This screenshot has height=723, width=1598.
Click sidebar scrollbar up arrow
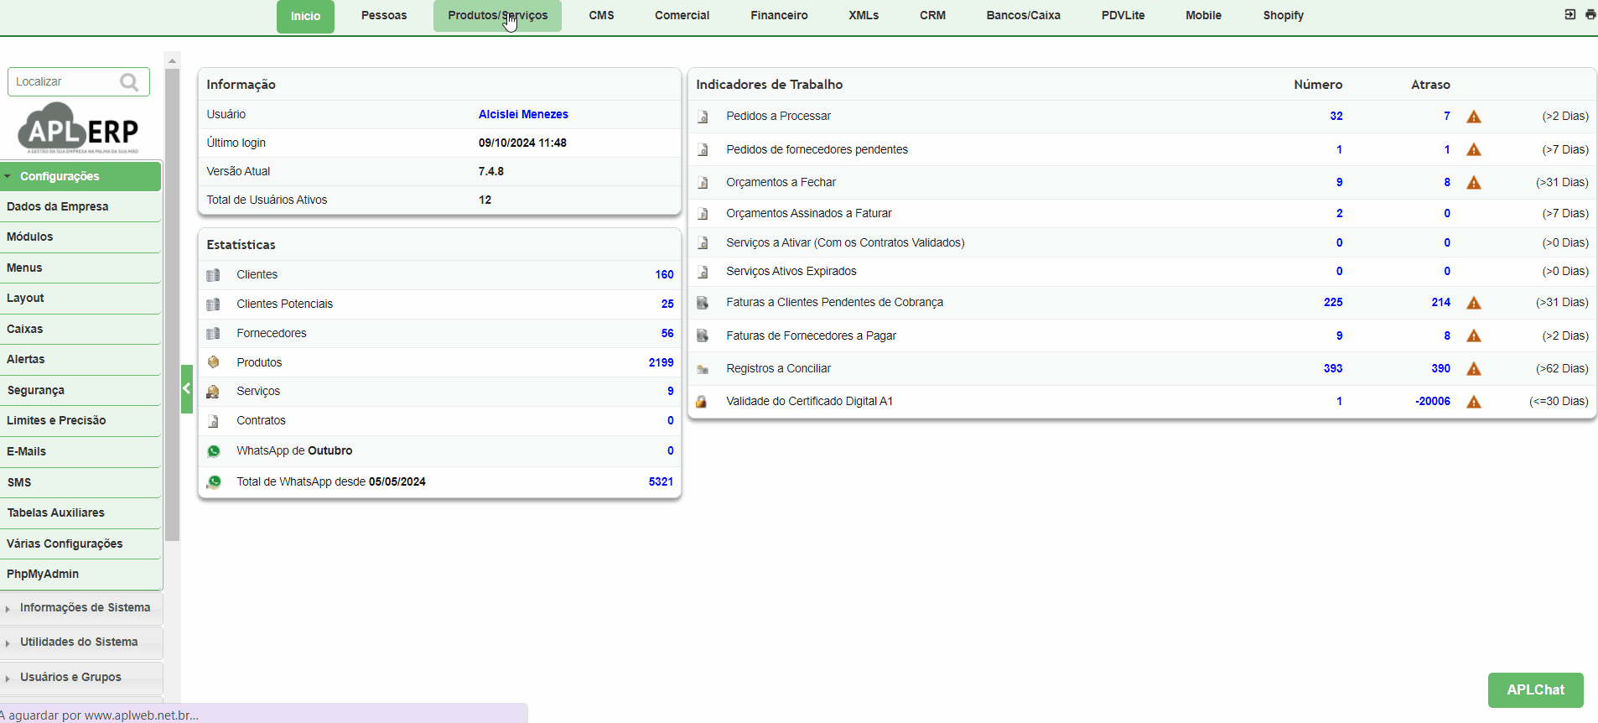point(172,60)
